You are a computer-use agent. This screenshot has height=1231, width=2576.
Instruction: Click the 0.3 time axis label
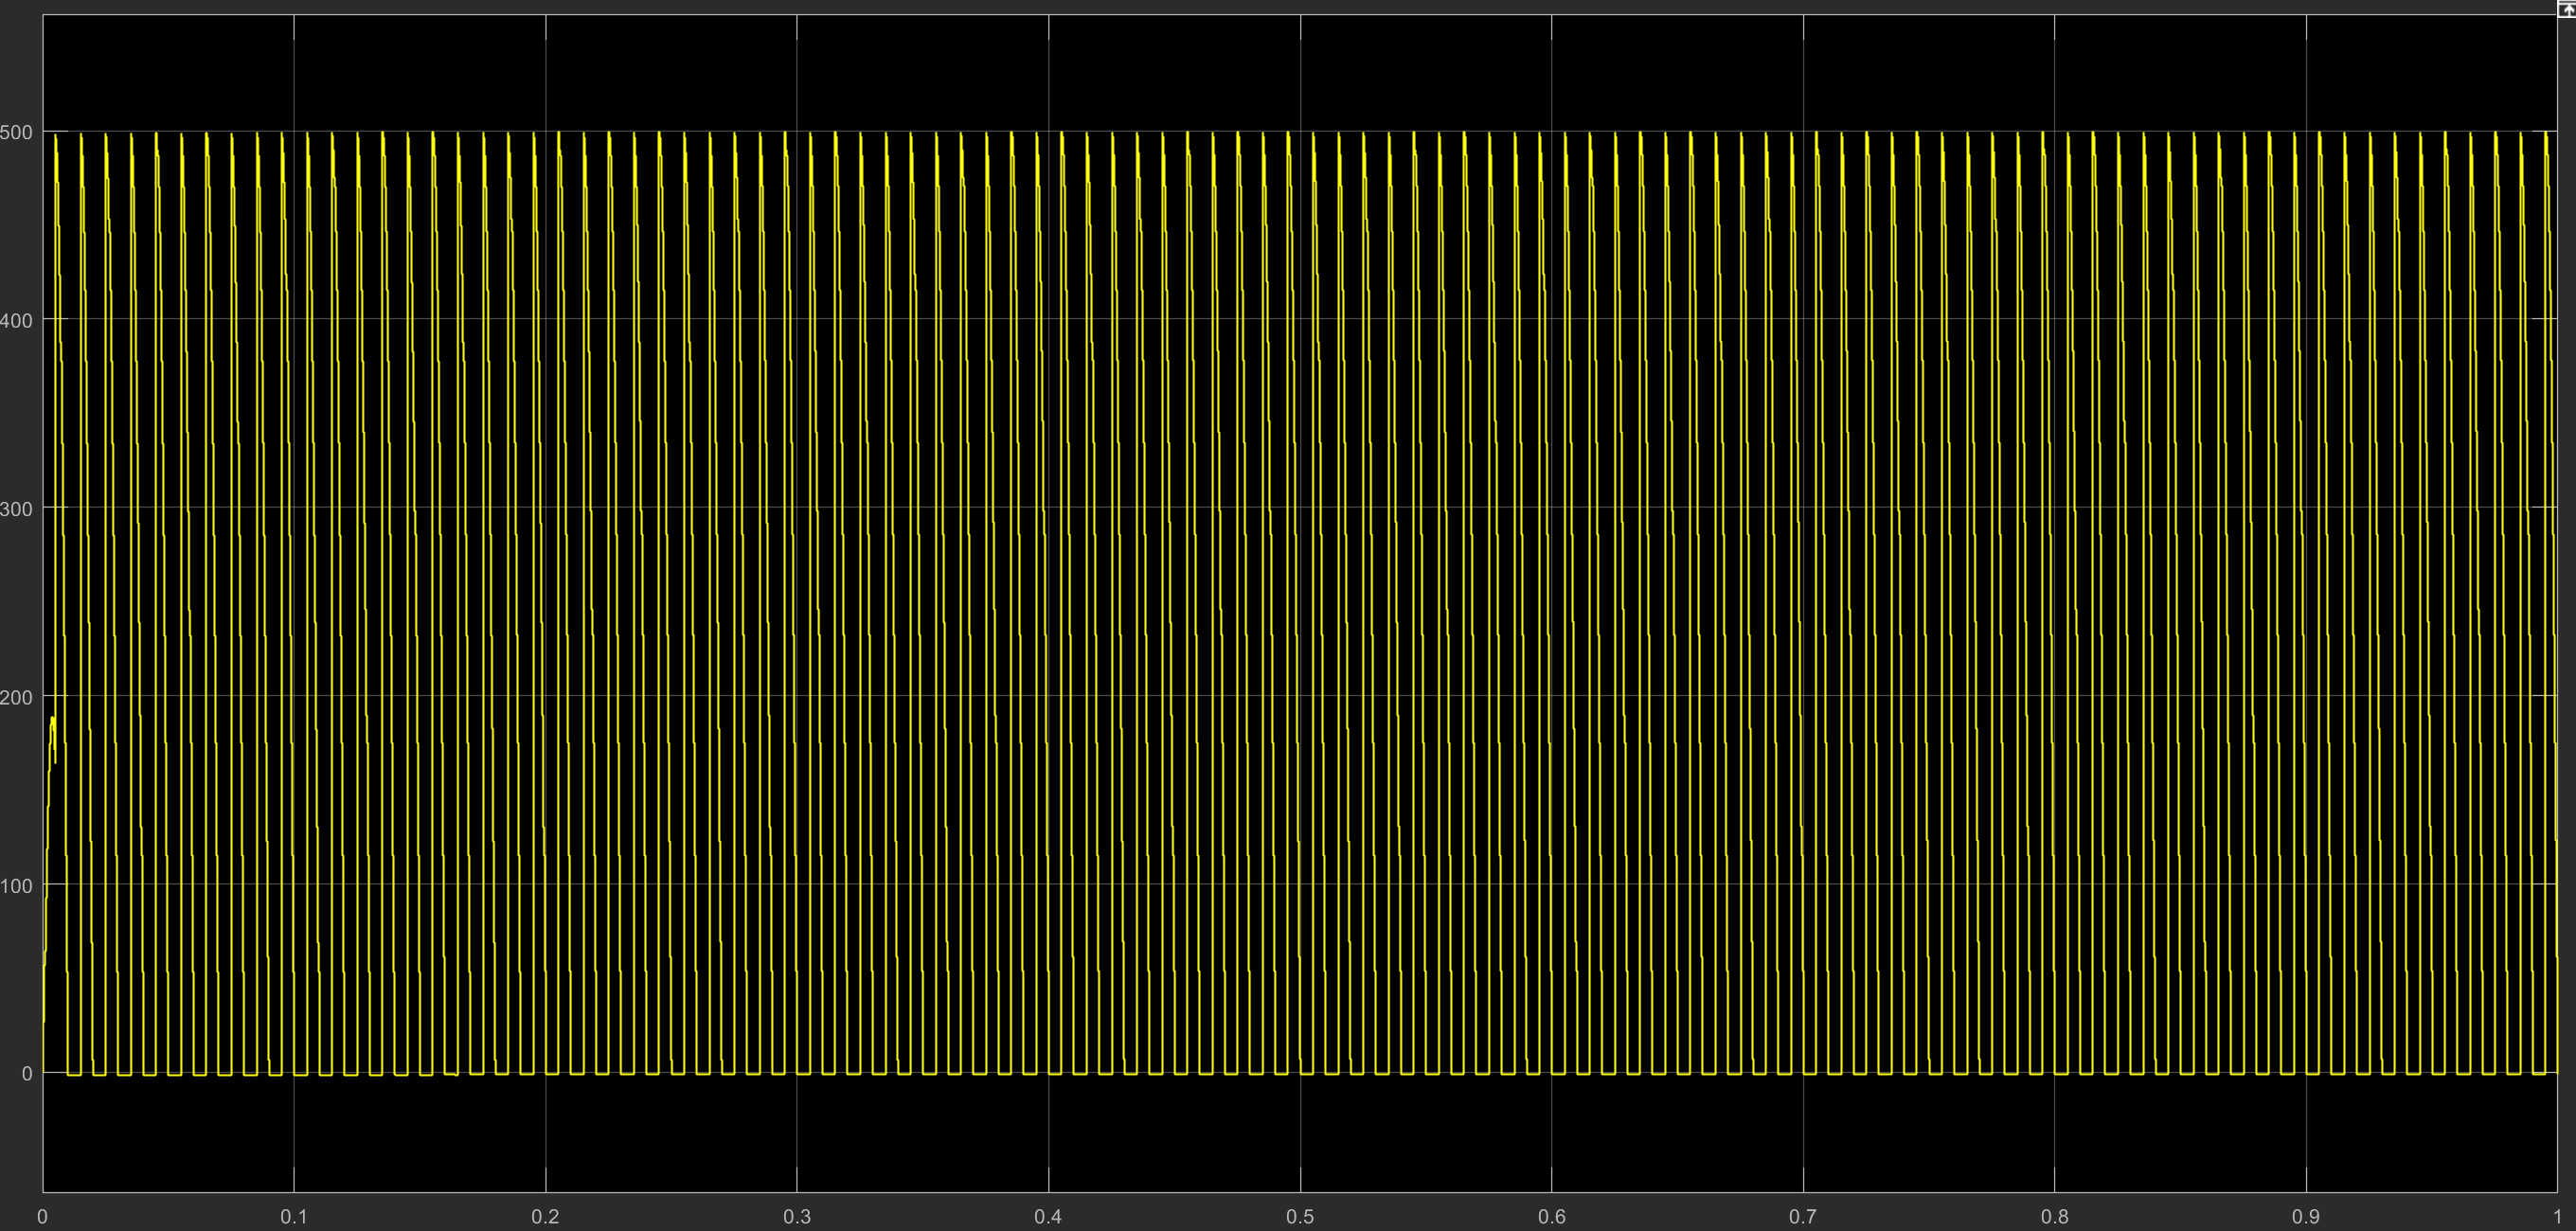(797, 1217)
